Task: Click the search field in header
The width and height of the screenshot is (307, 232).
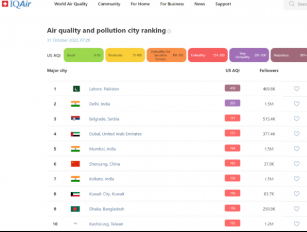Action: tap(298, 4)
